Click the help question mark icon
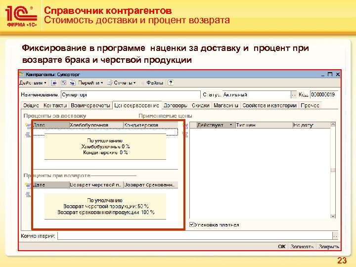 pyautogui.click(x=171, y=83)
